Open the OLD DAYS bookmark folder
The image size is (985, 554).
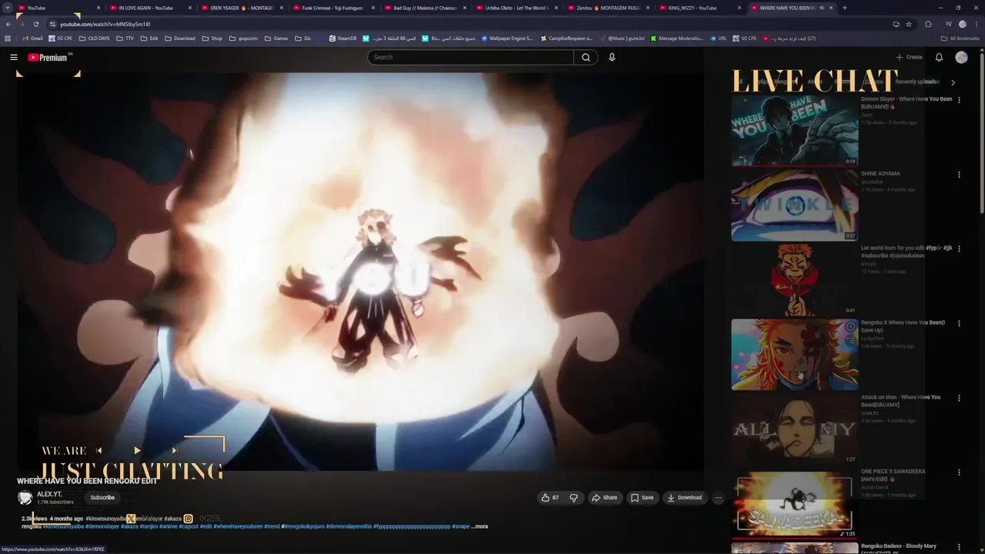point(94,38)
